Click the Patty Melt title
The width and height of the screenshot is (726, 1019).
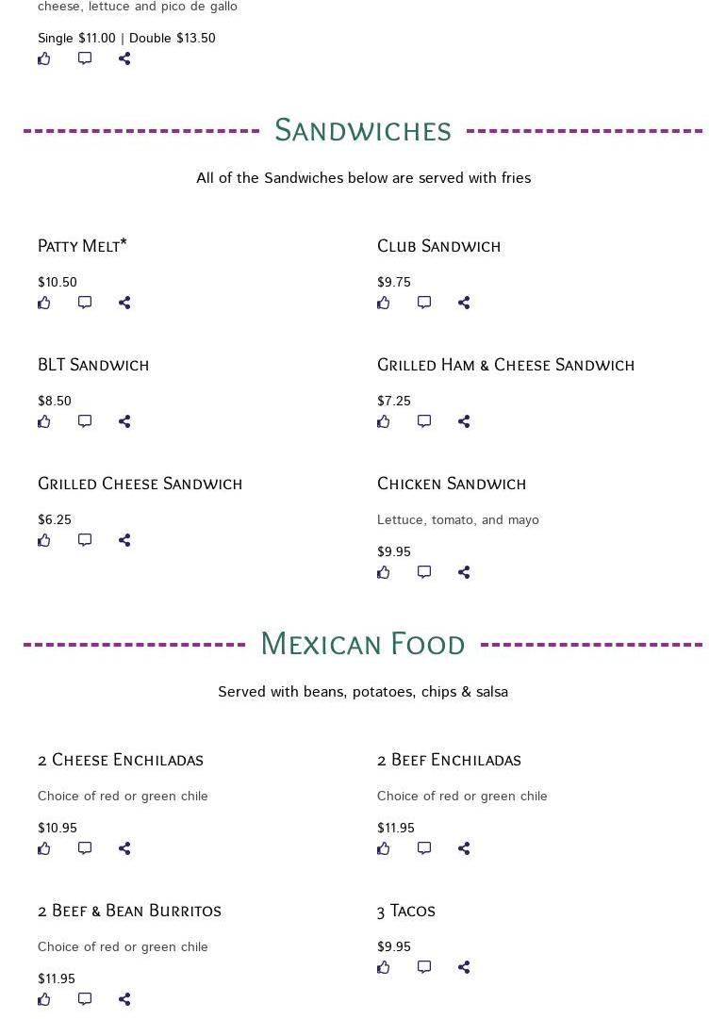point(82,246)
